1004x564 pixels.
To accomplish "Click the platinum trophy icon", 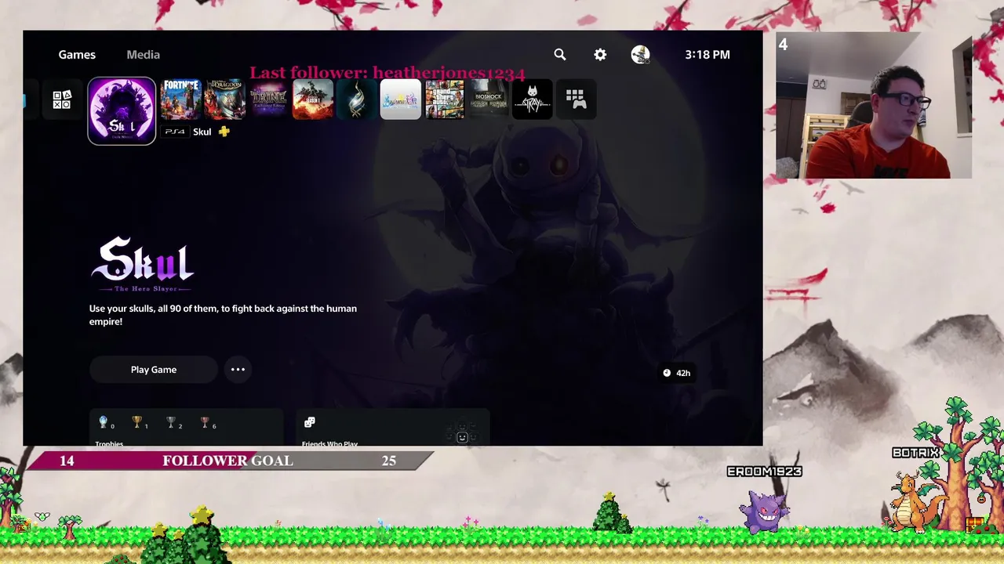I will (103, 422).
